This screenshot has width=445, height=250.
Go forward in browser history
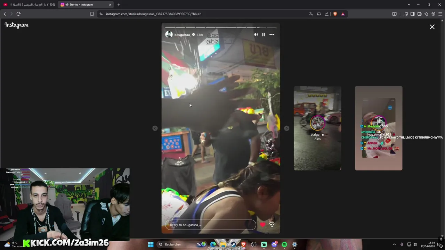click(x=11, y=14)
